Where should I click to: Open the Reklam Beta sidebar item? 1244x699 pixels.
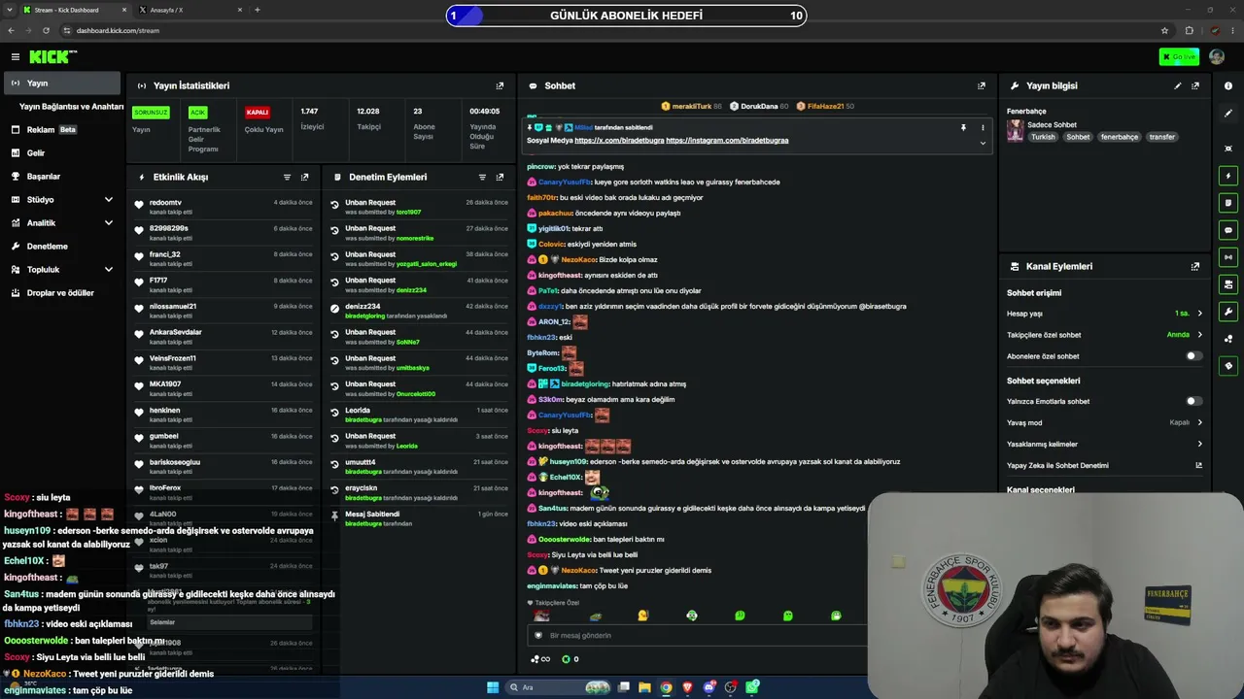click(x=62, y=130)
